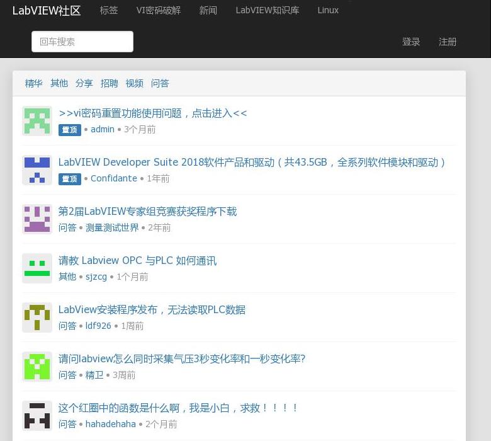Viewport: 491px width, 441px height.
Task: Click the 问答 tag on 精卫's post
Action: pos(67,375)
